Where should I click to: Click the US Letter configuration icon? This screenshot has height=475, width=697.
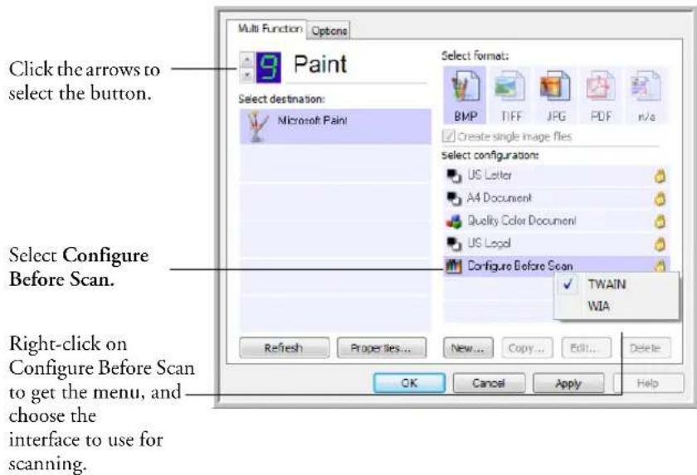pos(454,176)
